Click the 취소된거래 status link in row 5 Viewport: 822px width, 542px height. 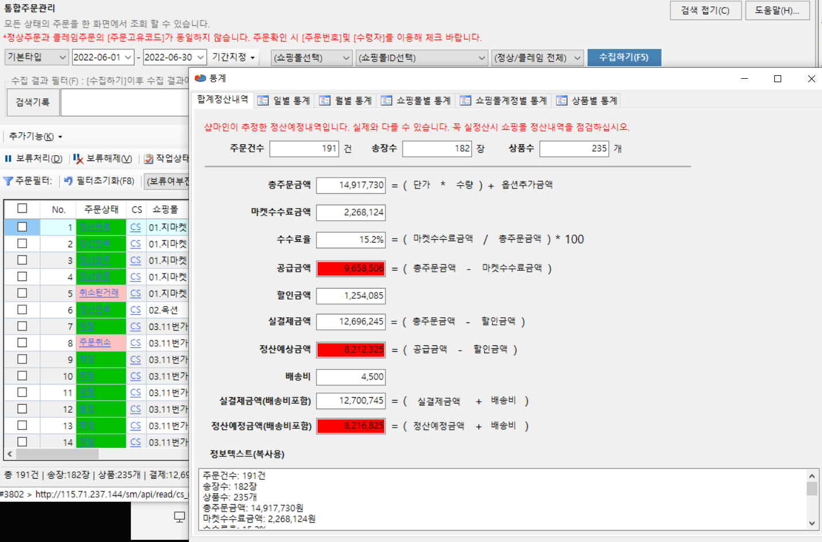click(x=99, y=293)
